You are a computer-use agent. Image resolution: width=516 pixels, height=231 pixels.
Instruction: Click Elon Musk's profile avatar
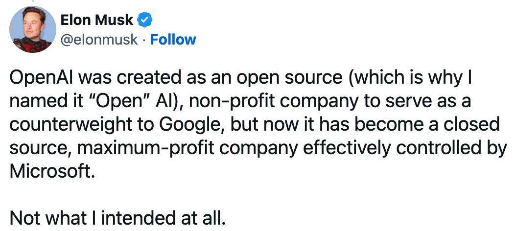coord(33,29)
